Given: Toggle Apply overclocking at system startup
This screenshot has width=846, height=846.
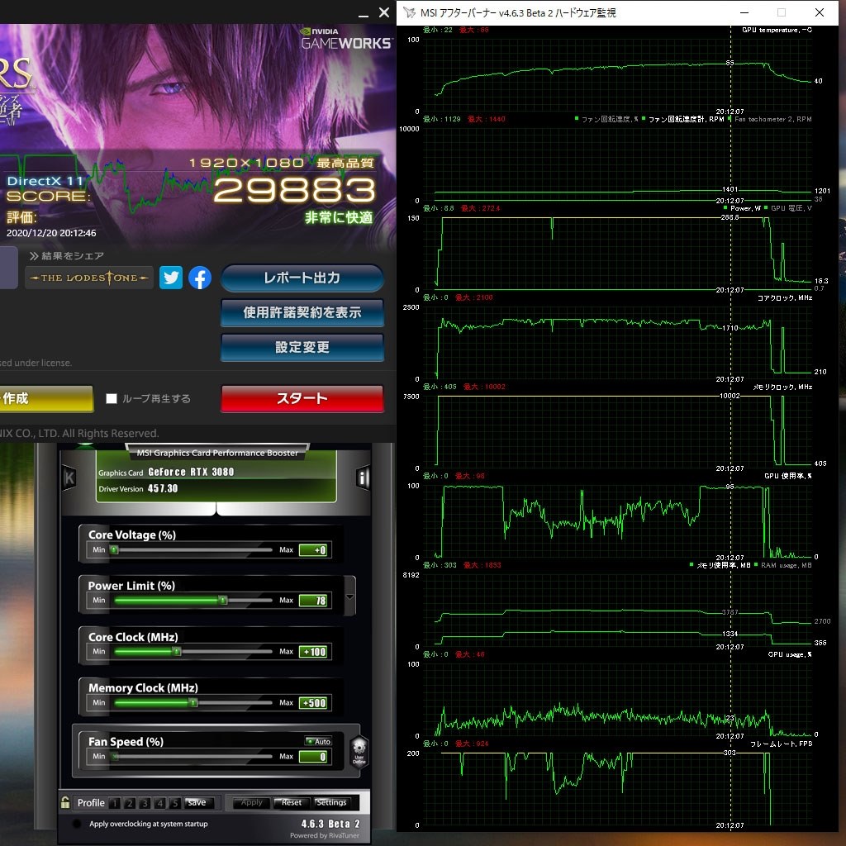Looking at the screenshot, I should point(77,824).
